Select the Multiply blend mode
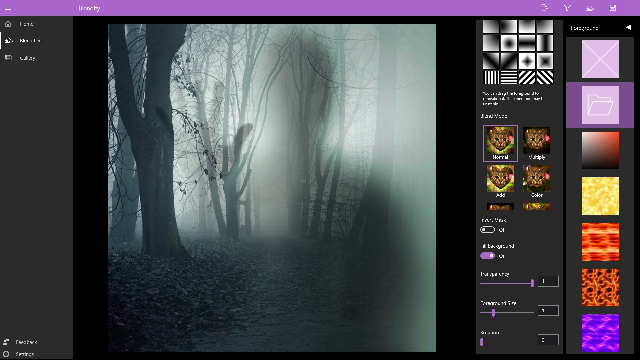The height and width of the screenshot is (360, 640). (536, 143)
